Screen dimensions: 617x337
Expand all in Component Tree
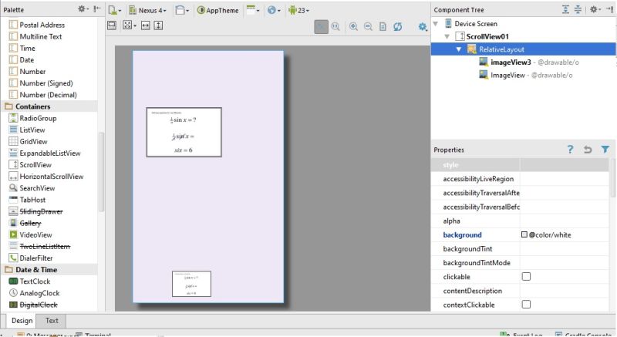click(x=565, y=9)
